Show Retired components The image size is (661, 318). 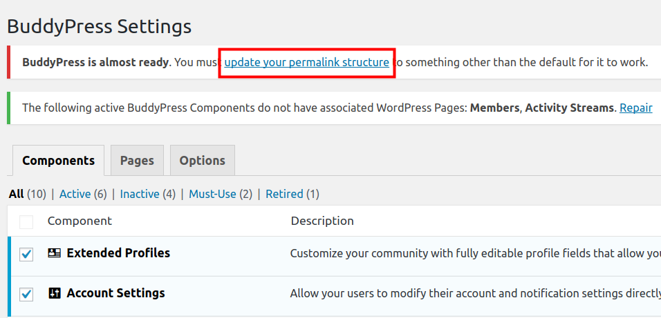click(x=284, y=194)
